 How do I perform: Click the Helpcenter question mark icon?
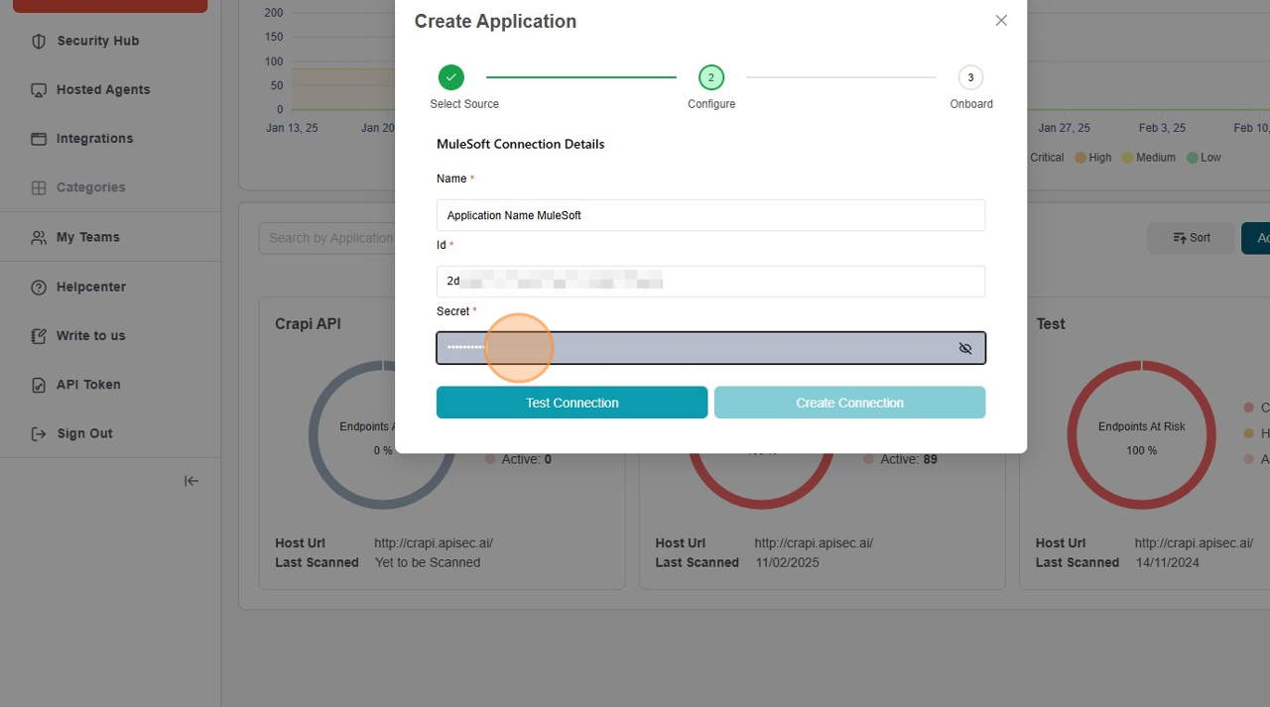point(39,287)
